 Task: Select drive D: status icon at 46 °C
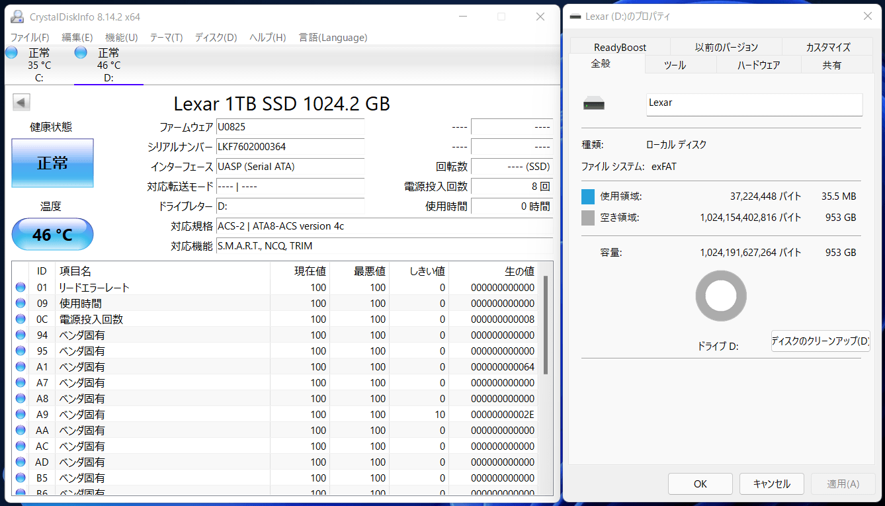[x=81, y=53]
